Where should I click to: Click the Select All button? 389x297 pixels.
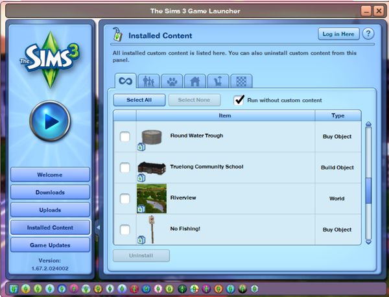coord(139,100)
